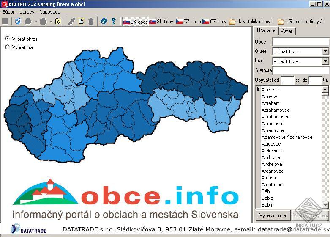Click the blue refresh arrows toolbar icon
Screen dimensions: 330x237
coord(18,21)
